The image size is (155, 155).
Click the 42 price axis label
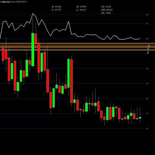147,39
